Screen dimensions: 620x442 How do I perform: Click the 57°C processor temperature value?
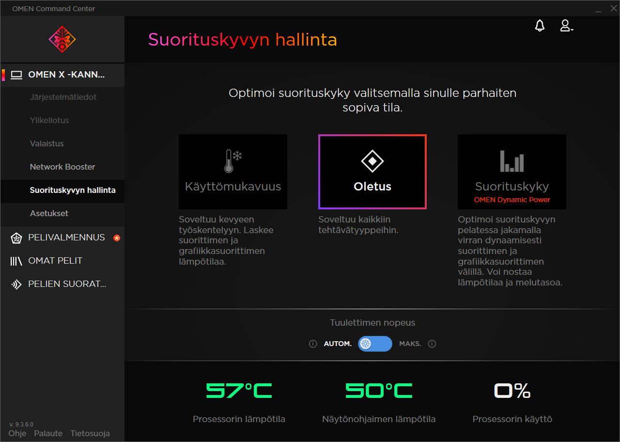click(239, 390)
